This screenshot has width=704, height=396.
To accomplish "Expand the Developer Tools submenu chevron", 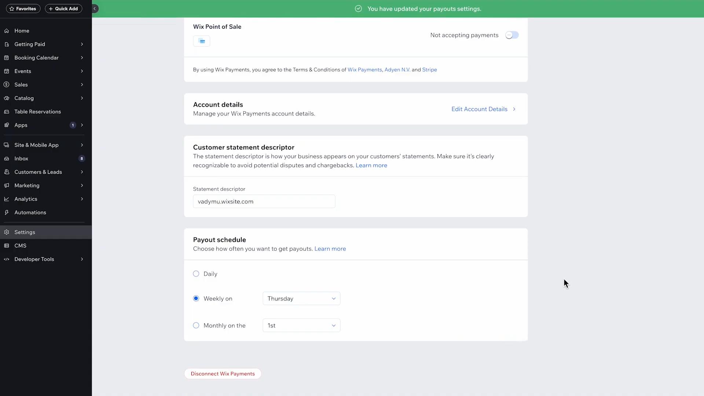I will 82,259.
